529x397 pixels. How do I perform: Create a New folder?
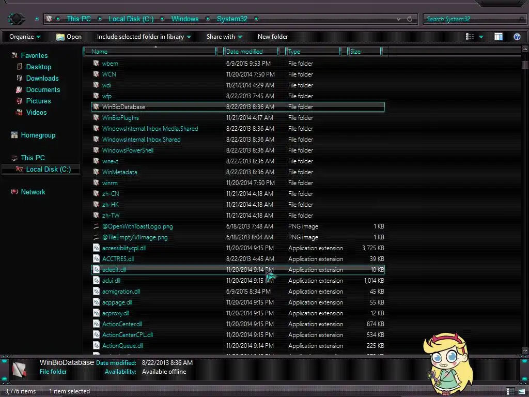coord(273,37)
